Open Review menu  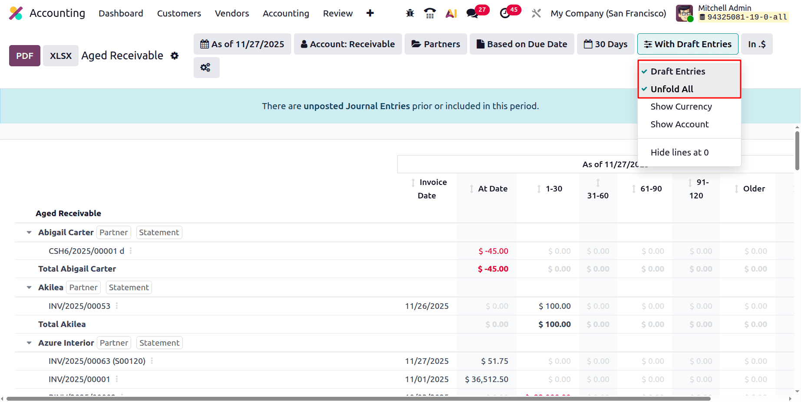[x=338, y=13]
